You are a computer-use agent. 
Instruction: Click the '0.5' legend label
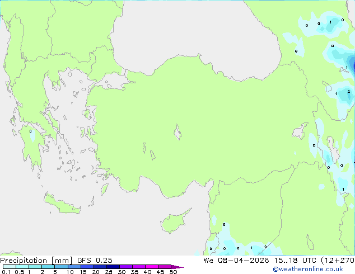[19, 272]
